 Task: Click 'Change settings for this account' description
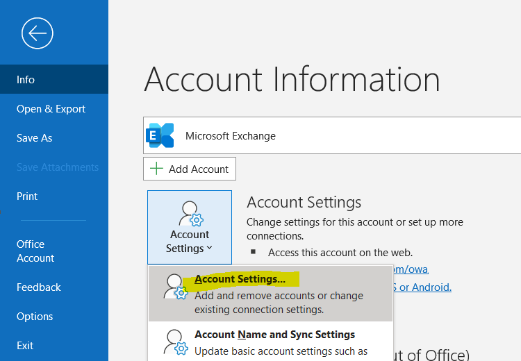pyautogui.click(x=355, y=229)
